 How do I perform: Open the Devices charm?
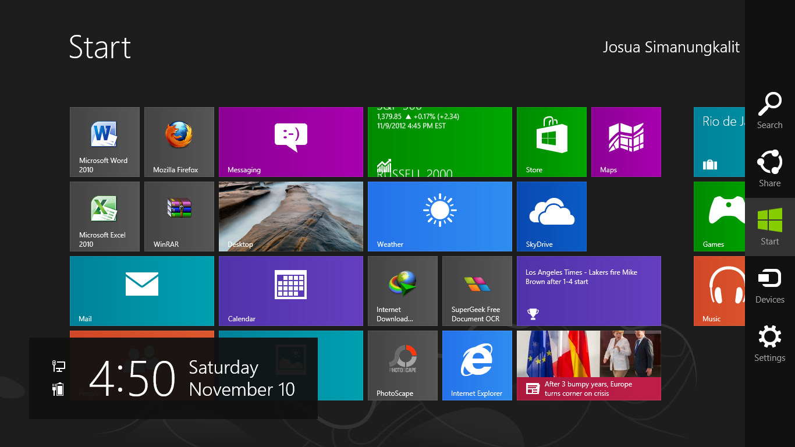(x=770, y=285)
